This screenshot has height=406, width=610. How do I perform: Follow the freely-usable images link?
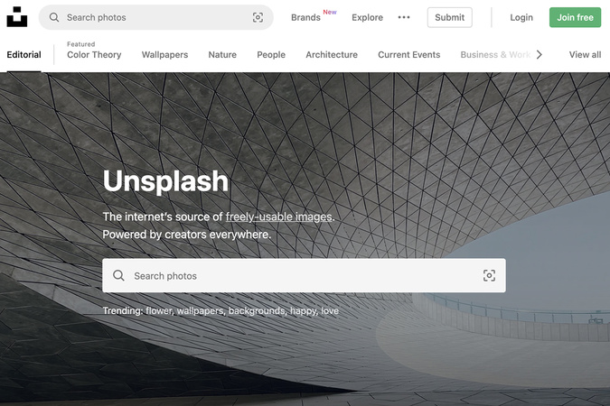tap(279, 217)
